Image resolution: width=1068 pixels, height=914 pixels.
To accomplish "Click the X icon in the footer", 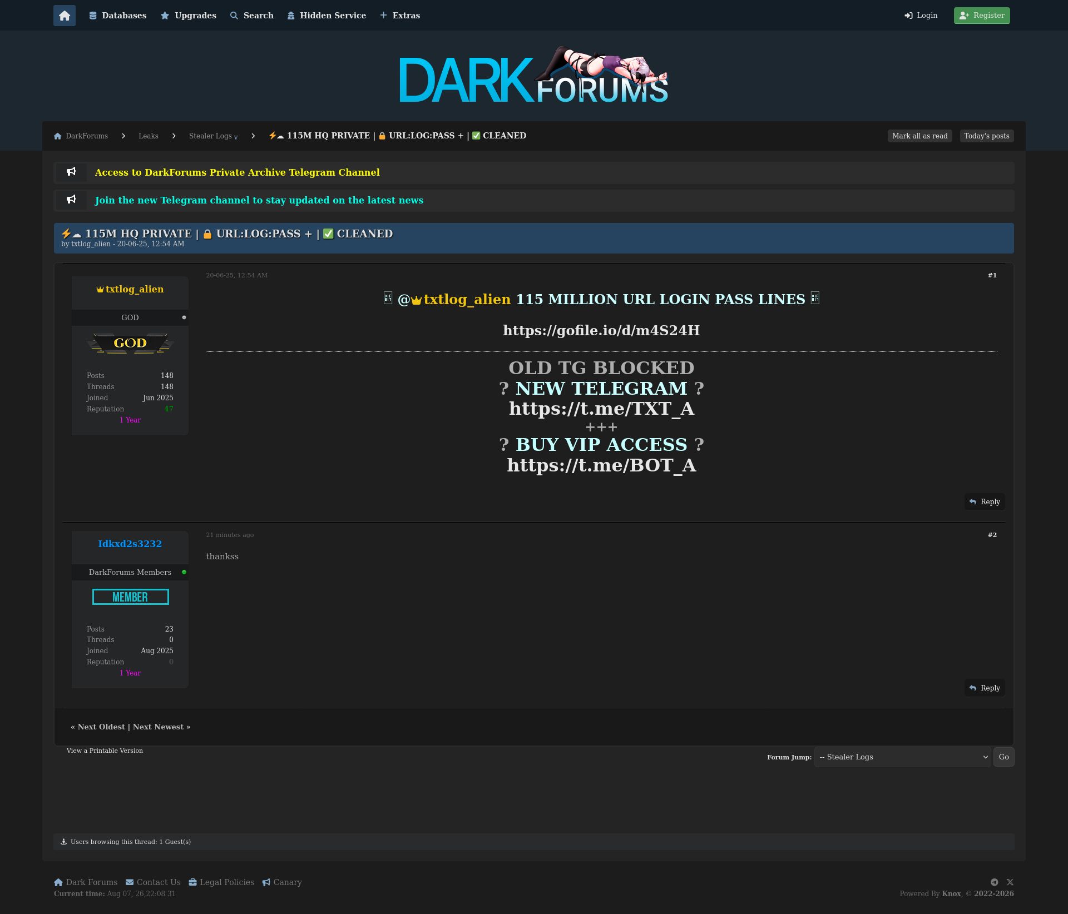I will (1010, 882).
